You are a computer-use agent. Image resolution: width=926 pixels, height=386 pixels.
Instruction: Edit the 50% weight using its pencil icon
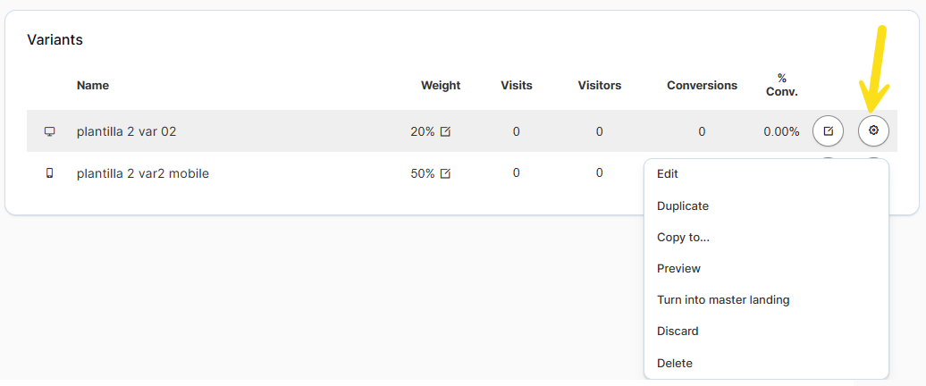tap(445, 173)
